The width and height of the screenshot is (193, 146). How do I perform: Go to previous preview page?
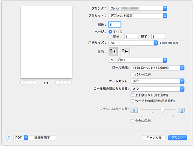pos(33,82)
